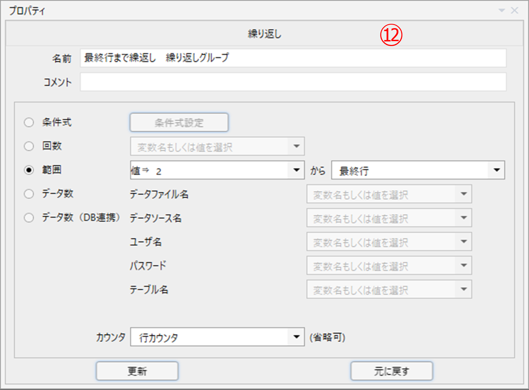Focus the コメント input field

(293, 82)
